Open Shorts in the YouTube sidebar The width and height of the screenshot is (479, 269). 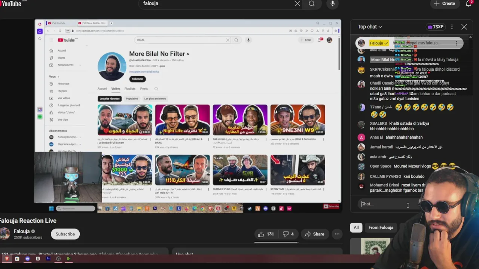coord(61,58)
